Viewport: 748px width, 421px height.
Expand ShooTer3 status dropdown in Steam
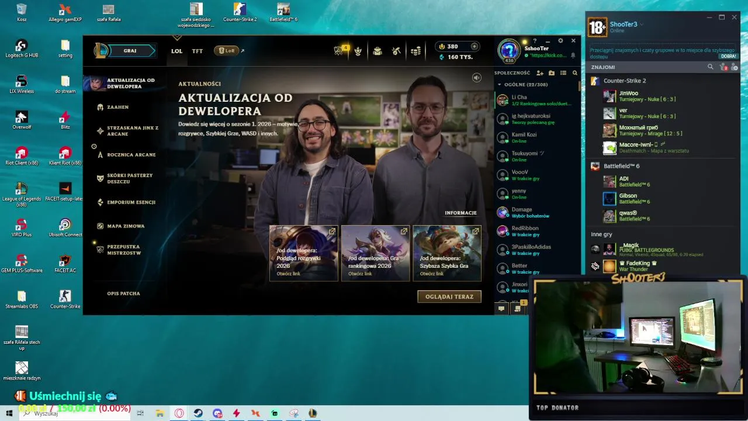point(642,25)
